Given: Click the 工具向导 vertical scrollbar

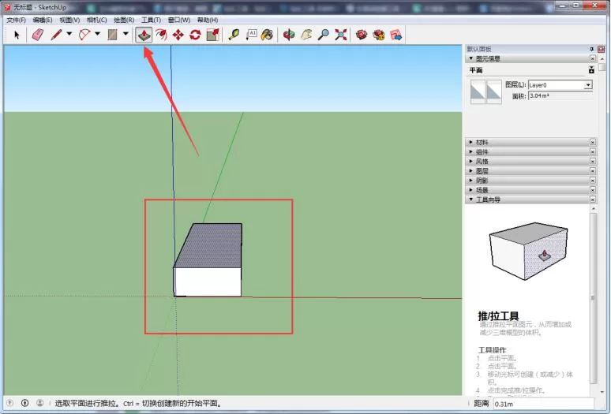Looking at the screenshot, I should (594, 297).
